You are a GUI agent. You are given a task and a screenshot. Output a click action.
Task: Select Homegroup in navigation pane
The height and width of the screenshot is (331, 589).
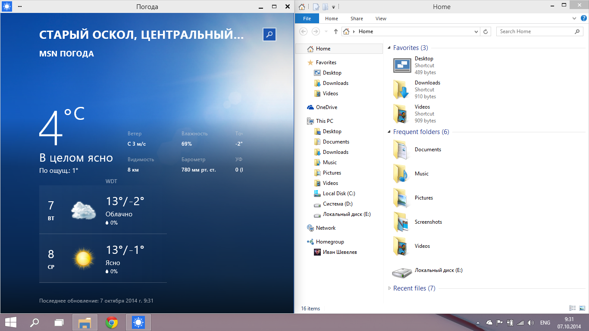point(330,242)
